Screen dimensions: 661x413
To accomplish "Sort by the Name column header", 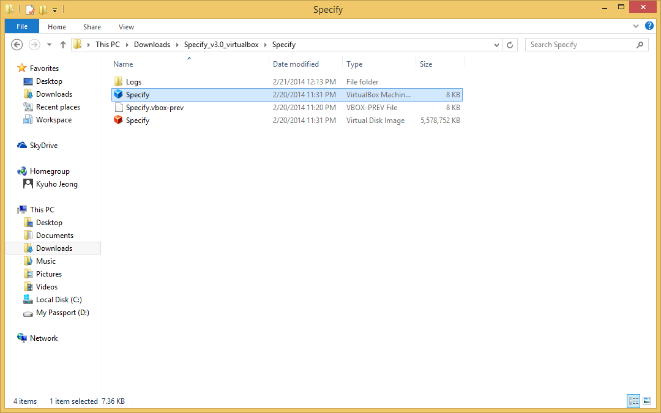I will point(123,64).
